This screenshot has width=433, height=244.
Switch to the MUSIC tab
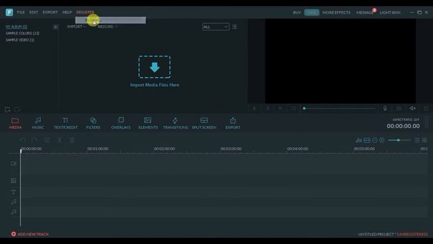point(38,123)
